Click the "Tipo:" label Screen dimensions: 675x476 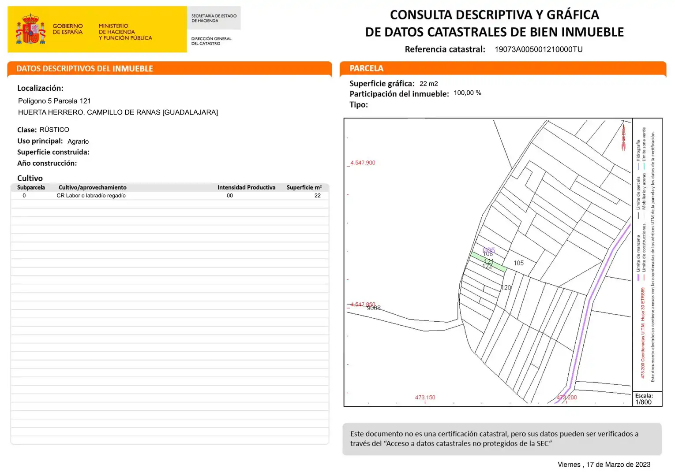(359, 105)
